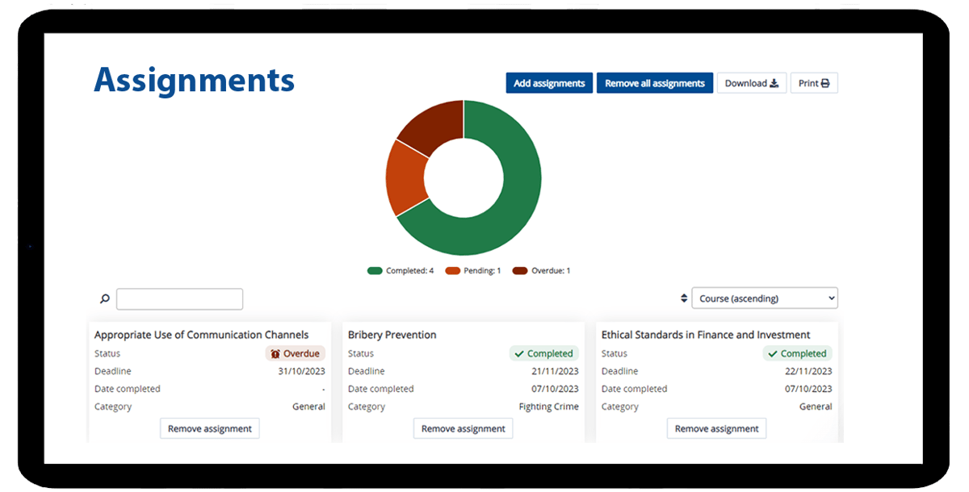Open the Bribery Prevention card title
969x492 pixels.
pos(392,335)
